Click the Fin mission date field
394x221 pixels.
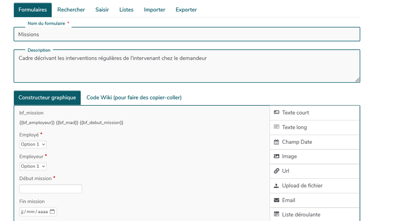[38, 212]
